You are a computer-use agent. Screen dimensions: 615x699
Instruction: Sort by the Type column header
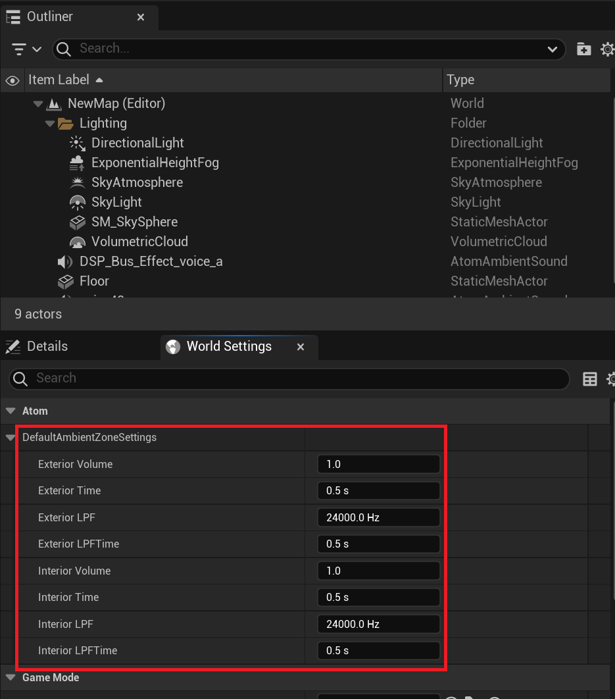pos(460,80)
